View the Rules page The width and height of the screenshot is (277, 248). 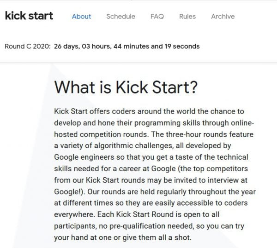(187, 17)
